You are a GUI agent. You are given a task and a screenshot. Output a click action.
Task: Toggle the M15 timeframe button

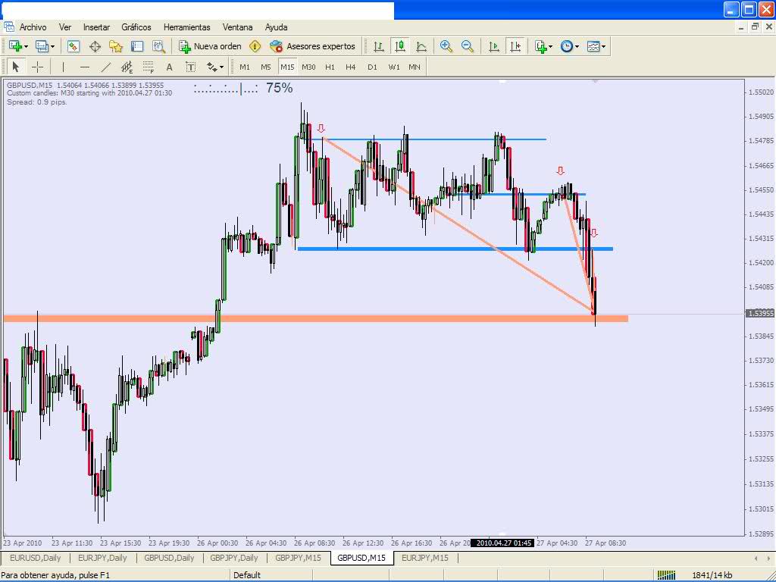coord(287,67)
